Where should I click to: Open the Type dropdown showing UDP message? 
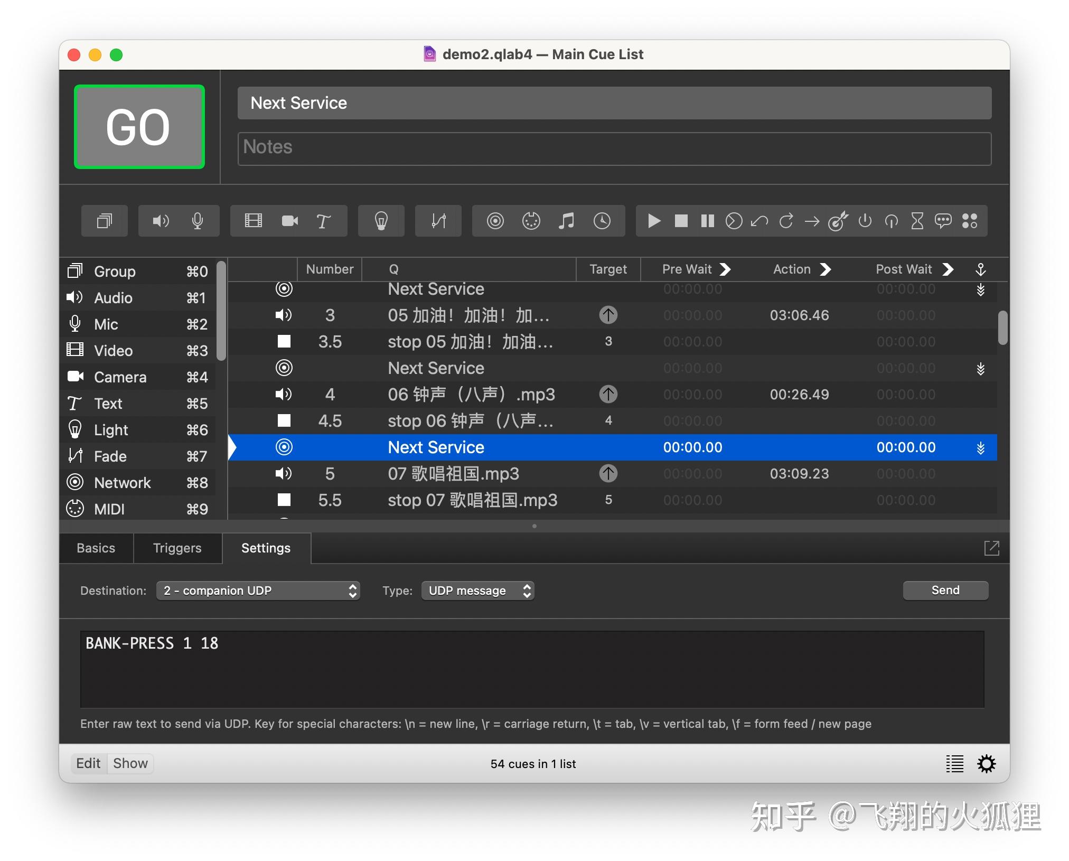click(477, 590)
